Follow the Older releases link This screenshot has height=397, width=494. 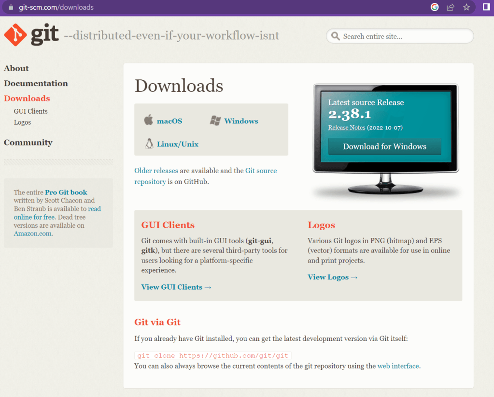point(156,171)
